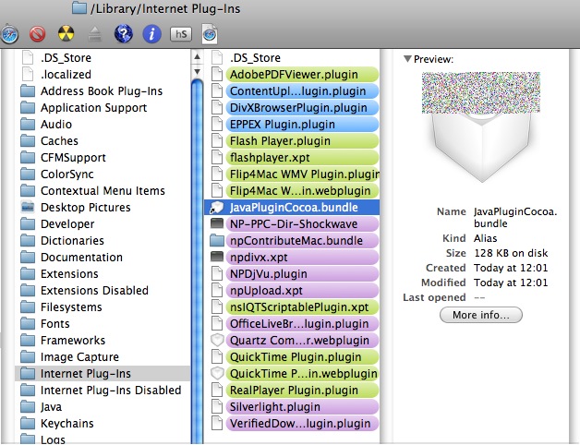Select the Keychains folder
Image resolution: width=580 pixels, height=445 pixels.
tap(103, 424)
